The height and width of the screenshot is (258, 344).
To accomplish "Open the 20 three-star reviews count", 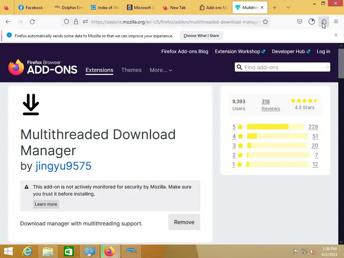I will (x=314, y=146).
